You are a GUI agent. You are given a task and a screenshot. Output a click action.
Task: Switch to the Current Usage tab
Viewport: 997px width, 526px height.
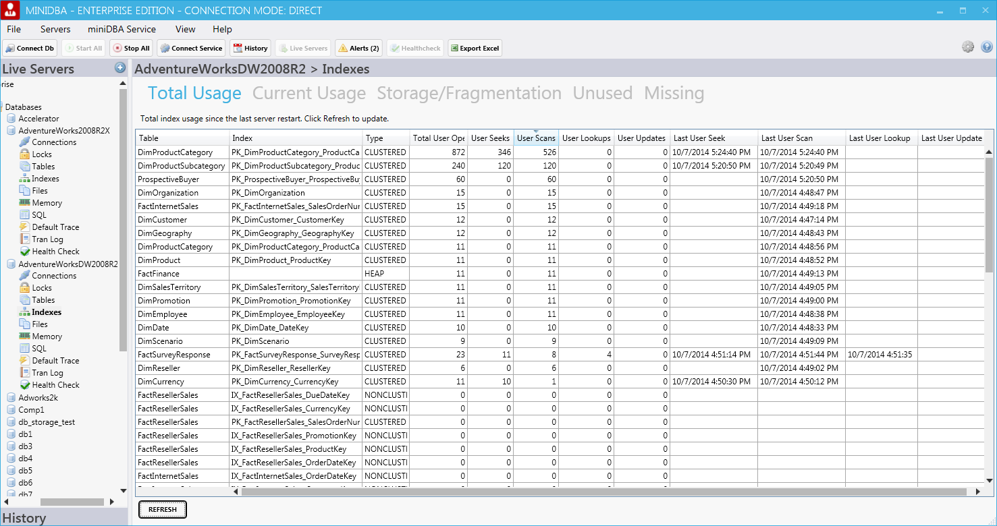[309, 93]
